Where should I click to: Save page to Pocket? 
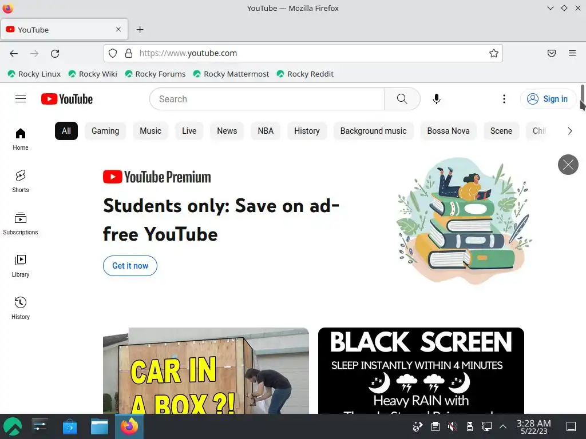552,53
